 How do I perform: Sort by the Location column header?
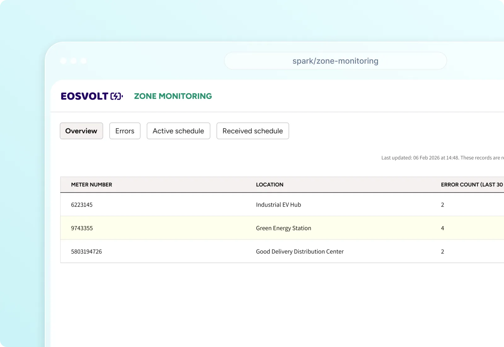coord(270,185)
